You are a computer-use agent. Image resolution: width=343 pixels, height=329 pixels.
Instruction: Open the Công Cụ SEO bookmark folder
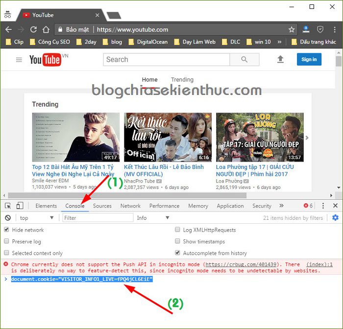pos(50,42)
